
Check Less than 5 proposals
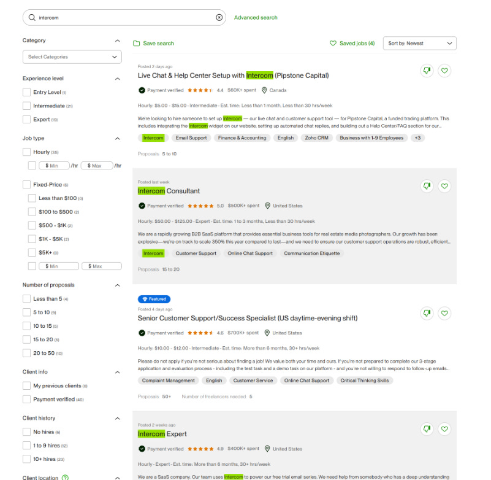click(26, 299)
